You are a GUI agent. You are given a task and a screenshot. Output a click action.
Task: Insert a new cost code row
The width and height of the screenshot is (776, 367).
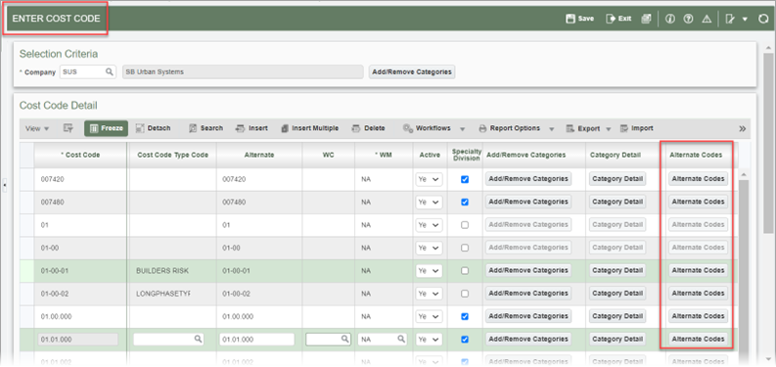(251, 128)
